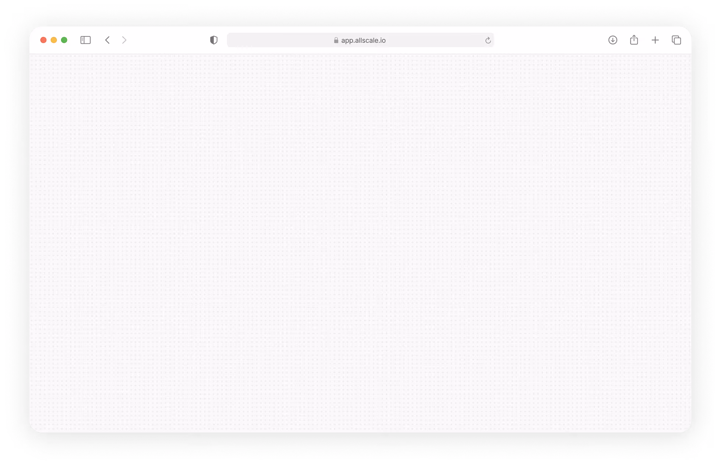The width and height of the screenshot is (721, 465).
Task: Go back to the previous page
Action: [x=107, y=40]
